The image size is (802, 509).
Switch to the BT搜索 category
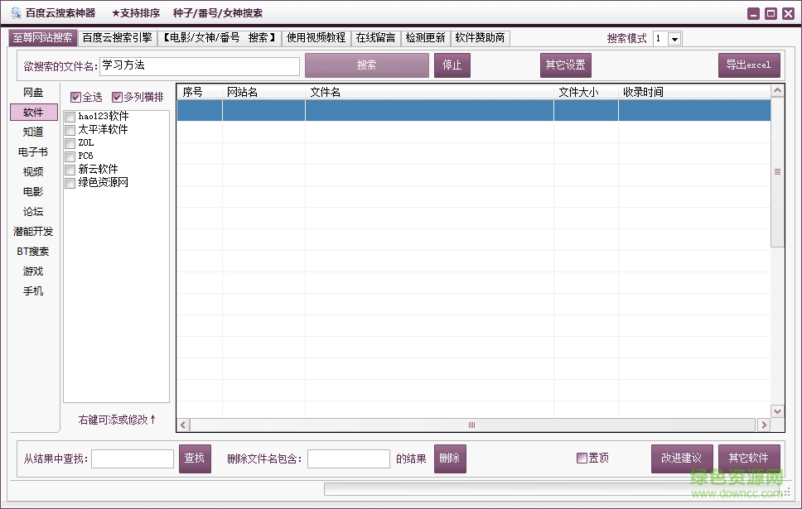click(32, 251)
